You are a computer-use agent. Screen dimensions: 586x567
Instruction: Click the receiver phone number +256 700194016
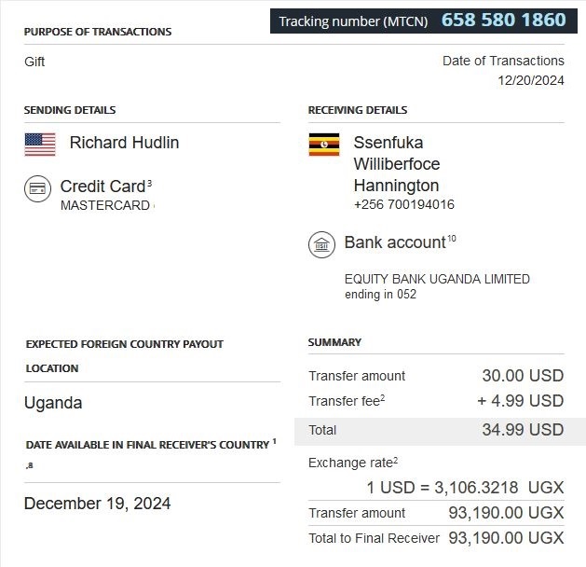tap(404, 204)
